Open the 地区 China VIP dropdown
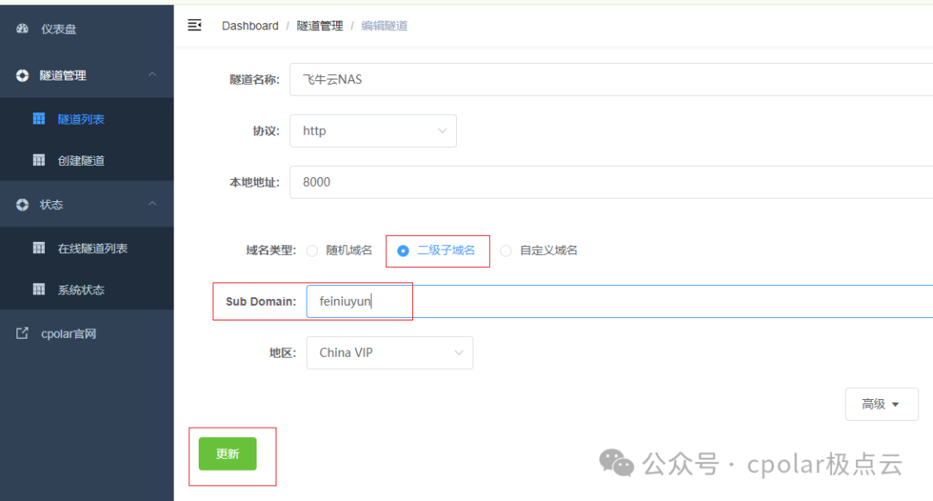 click(390, 352)
